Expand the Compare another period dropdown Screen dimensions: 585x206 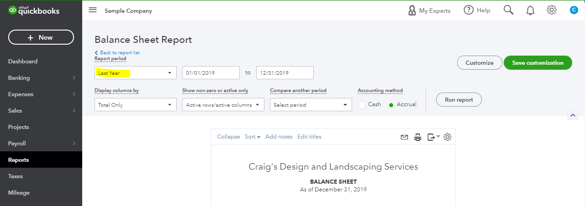(311, 105)
